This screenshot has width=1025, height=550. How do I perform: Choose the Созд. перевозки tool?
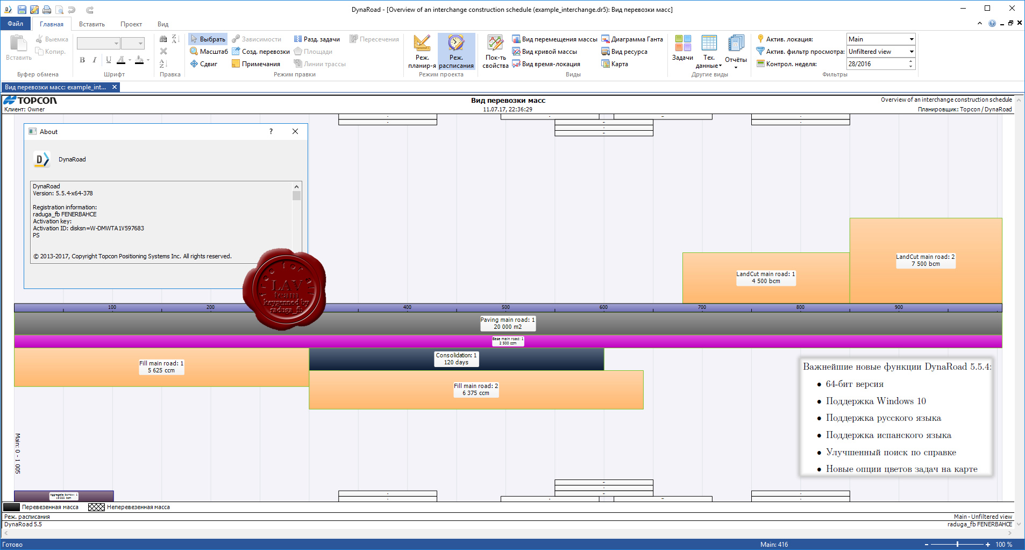[261, 52]
